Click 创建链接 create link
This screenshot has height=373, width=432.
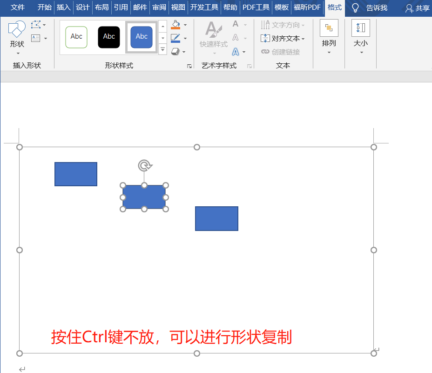tap(280, 52)
